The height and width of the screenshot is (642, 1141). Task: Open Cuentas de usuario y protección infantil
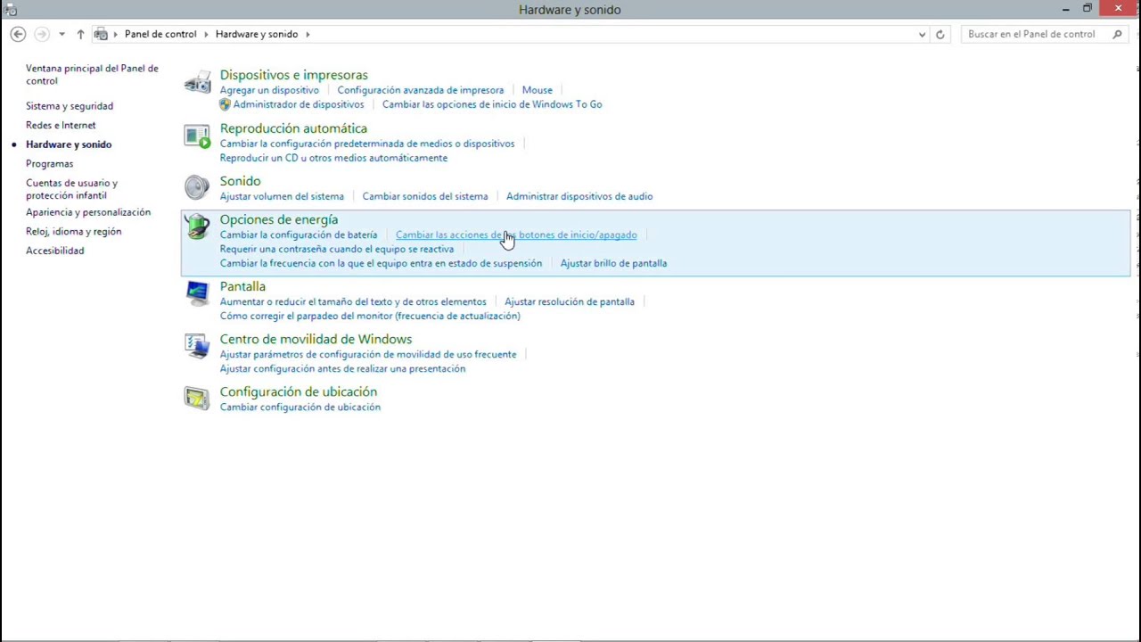click(71, 189)
